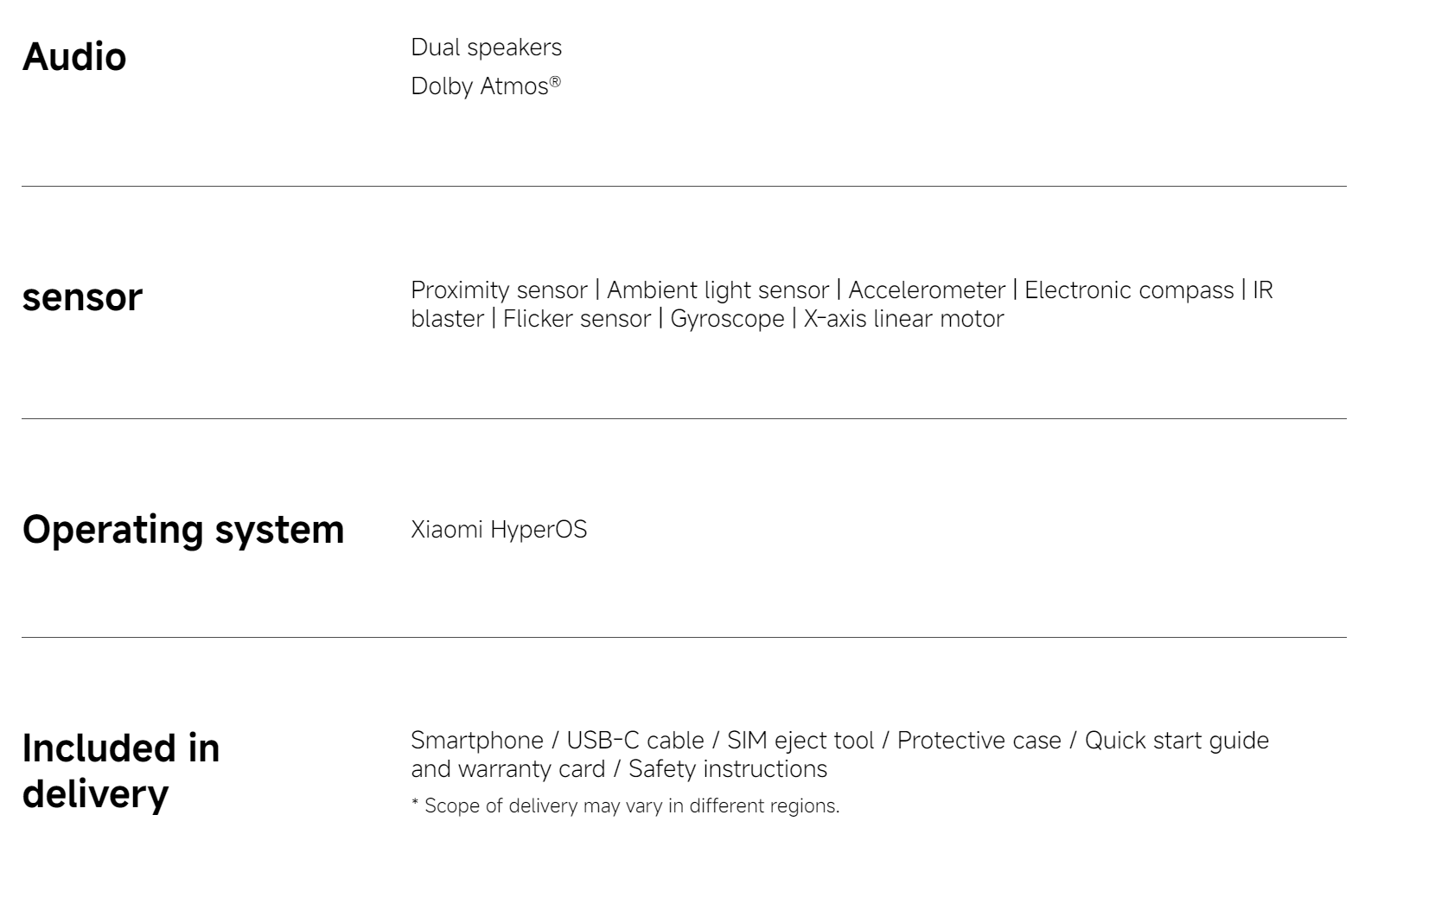
Task: Select the USB-C cable text
Action: tap(635, 741)
